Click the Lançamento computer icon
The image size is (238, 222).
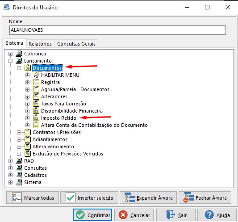point(19,61)
